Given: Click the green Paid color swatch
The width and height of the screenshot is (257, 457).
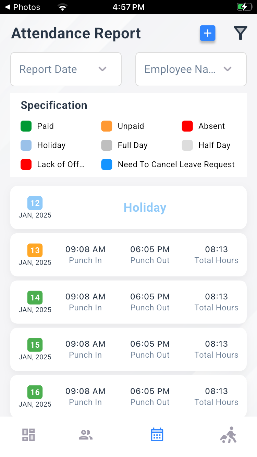Looking at the screenshot, I should 26,126.
